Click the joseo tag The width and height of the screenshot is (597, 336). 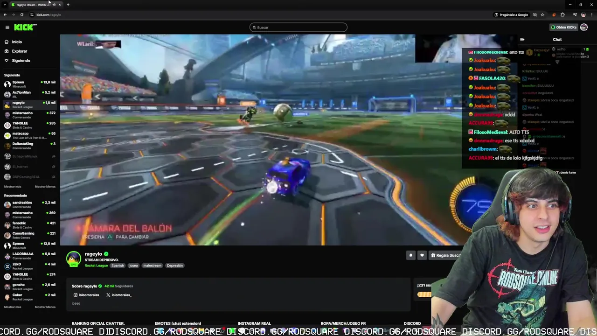(x=133, y=266)
